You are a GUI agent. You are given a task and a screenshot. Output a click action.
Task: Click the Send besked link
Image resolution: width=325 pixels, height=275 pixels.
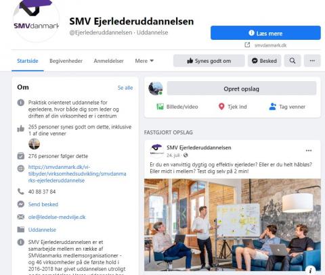coord(43,204)
